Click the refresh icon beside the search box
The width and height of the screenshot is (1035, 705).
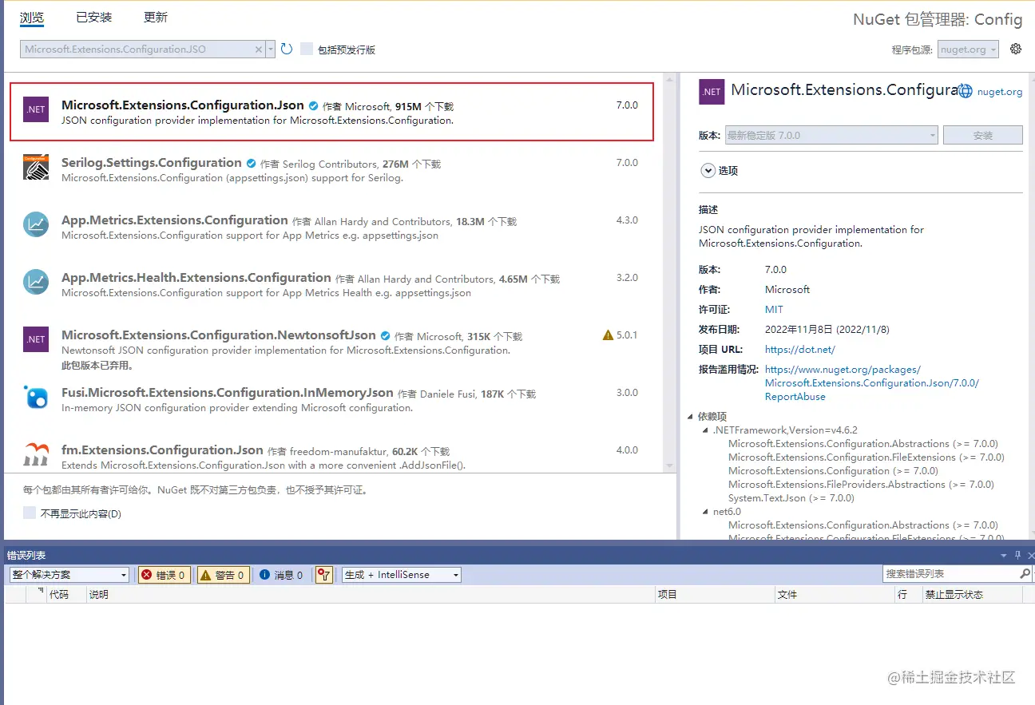287,49
